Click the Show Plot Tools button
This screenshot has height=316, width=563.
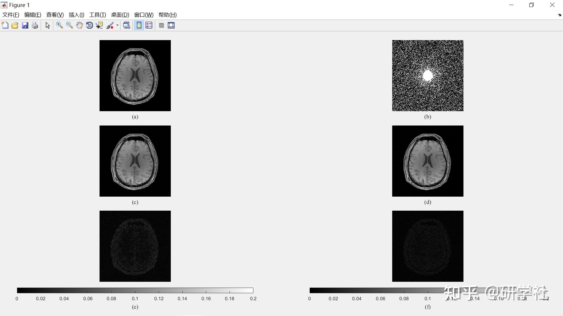(x=171, y=25)
